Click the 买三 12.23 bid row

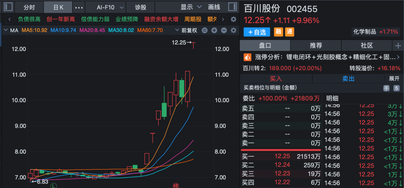click(x=281, y=174)
